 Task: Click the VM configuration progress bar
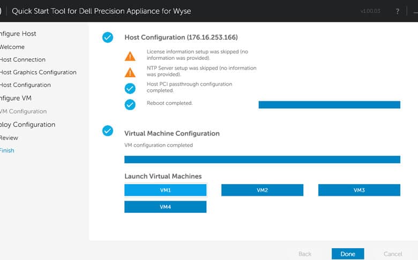pos(262,159)
